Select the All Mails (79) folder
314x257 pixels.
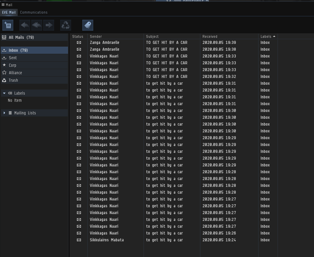coord(34,37)
